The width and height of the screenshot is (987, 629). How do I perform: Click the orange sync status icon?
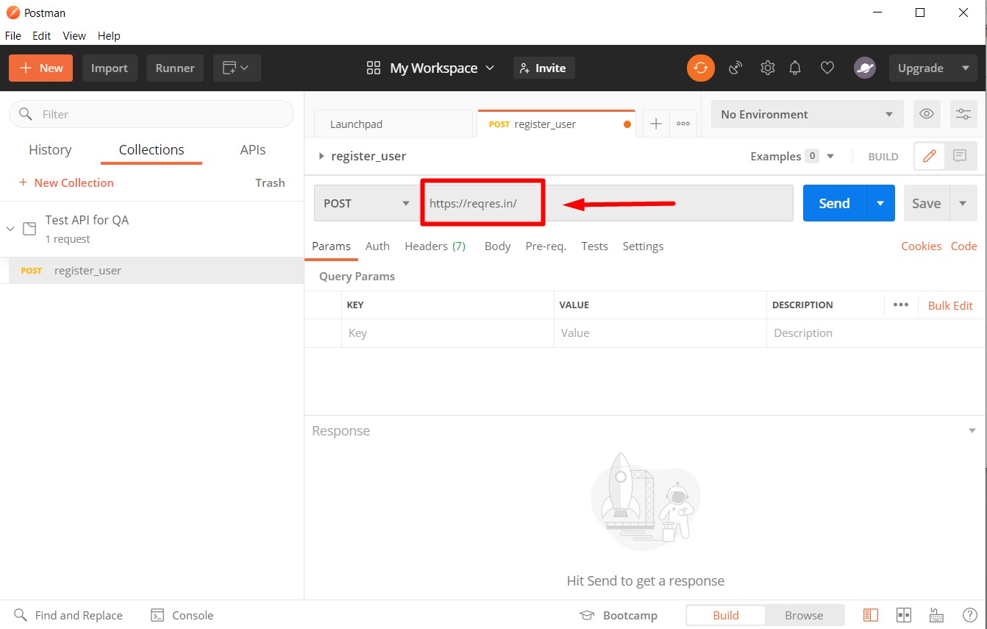700,68
